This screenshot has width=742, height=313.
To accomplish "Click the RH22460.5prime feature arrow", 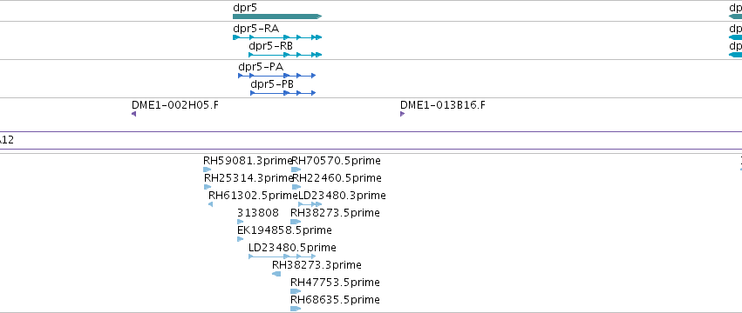I will point(296,187).
